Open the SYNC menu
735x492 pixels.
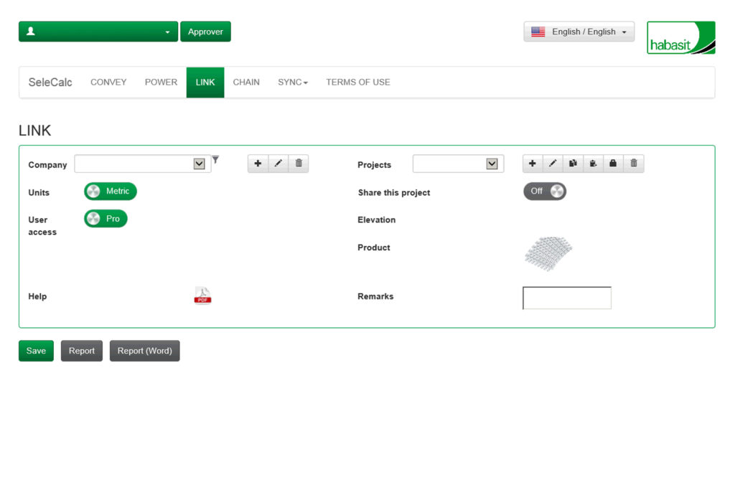pyautogui.click(x=292, y=82)
